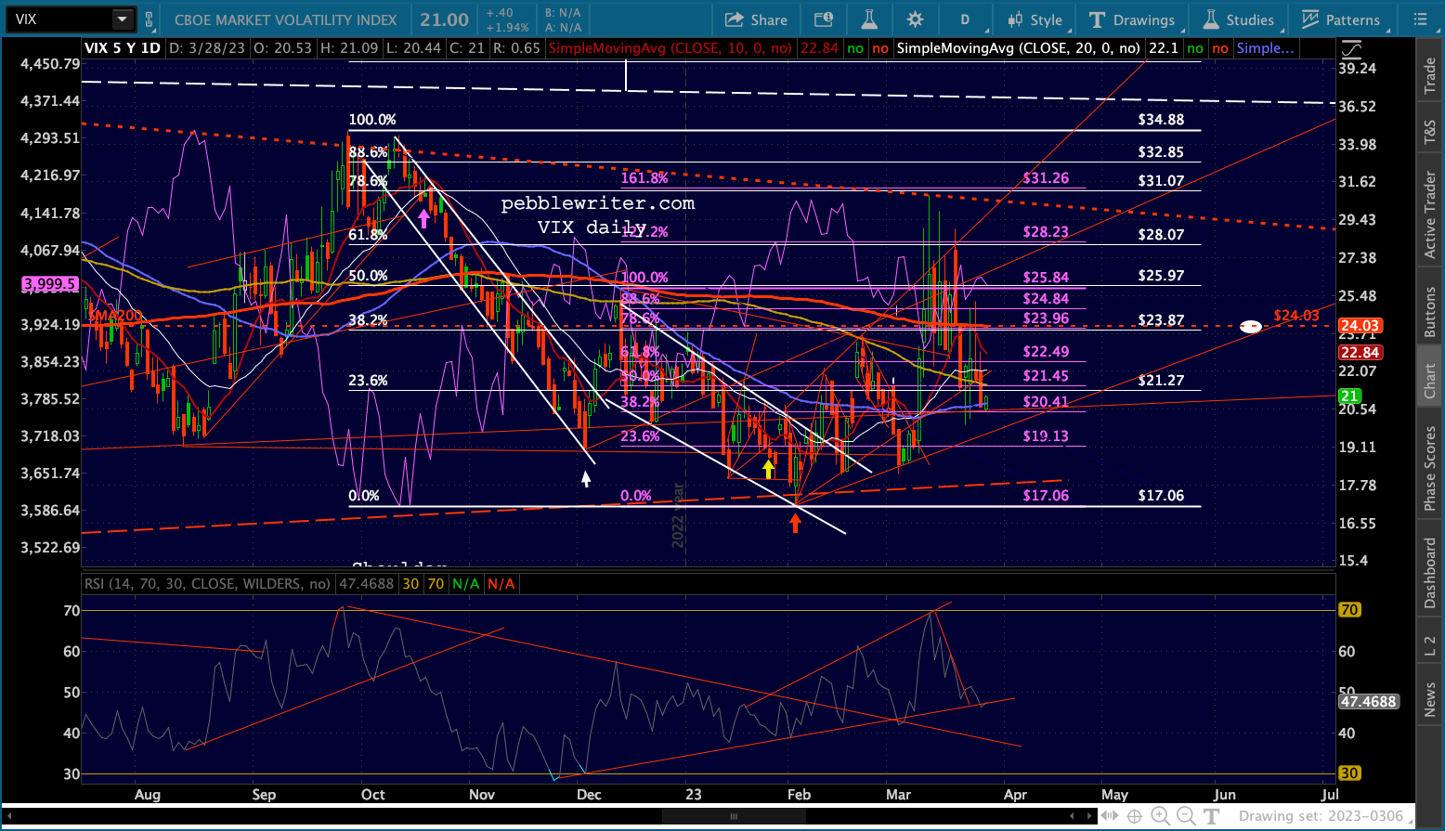Switch to the T&S side tab
The height and width of the screenshot is (831, 1445).
tap(1430, 133)
